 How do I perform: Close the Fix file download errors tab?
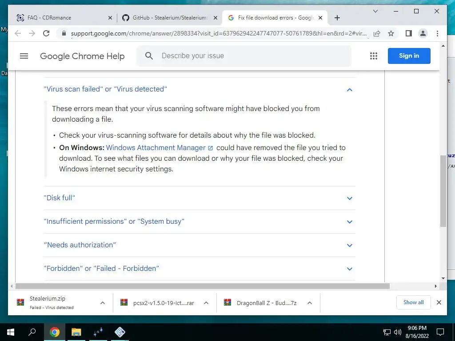[x=320, y=18]
